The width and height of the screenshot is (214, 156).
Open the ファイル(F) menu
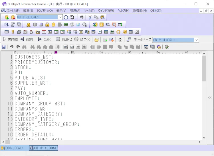pyautogui.click(x=13, y=11)
